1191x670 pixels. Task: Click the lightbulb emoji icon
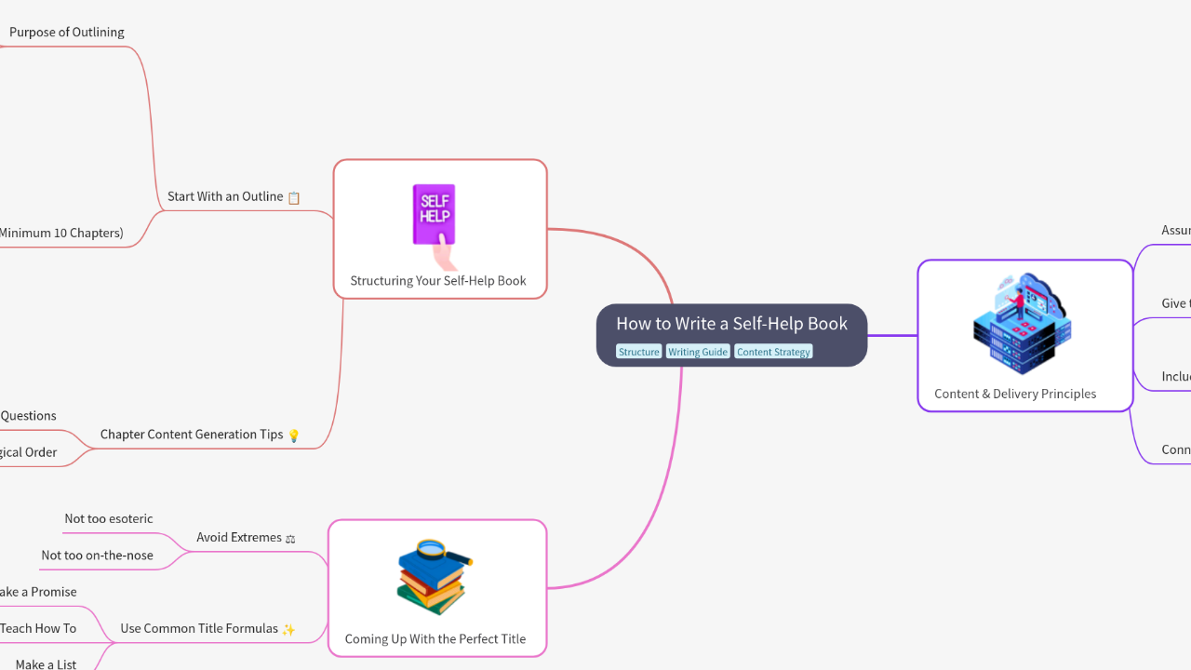click(x=294, y=435)
